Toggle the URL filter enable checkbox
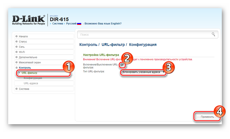Screen dimensions: 230x139 [122, 65]
